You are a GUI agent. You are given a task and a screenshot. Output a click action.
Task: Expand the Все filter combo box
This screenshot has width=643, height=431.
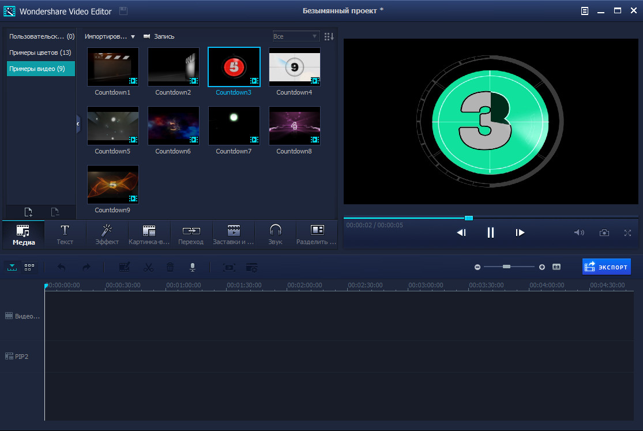point(296,36)
